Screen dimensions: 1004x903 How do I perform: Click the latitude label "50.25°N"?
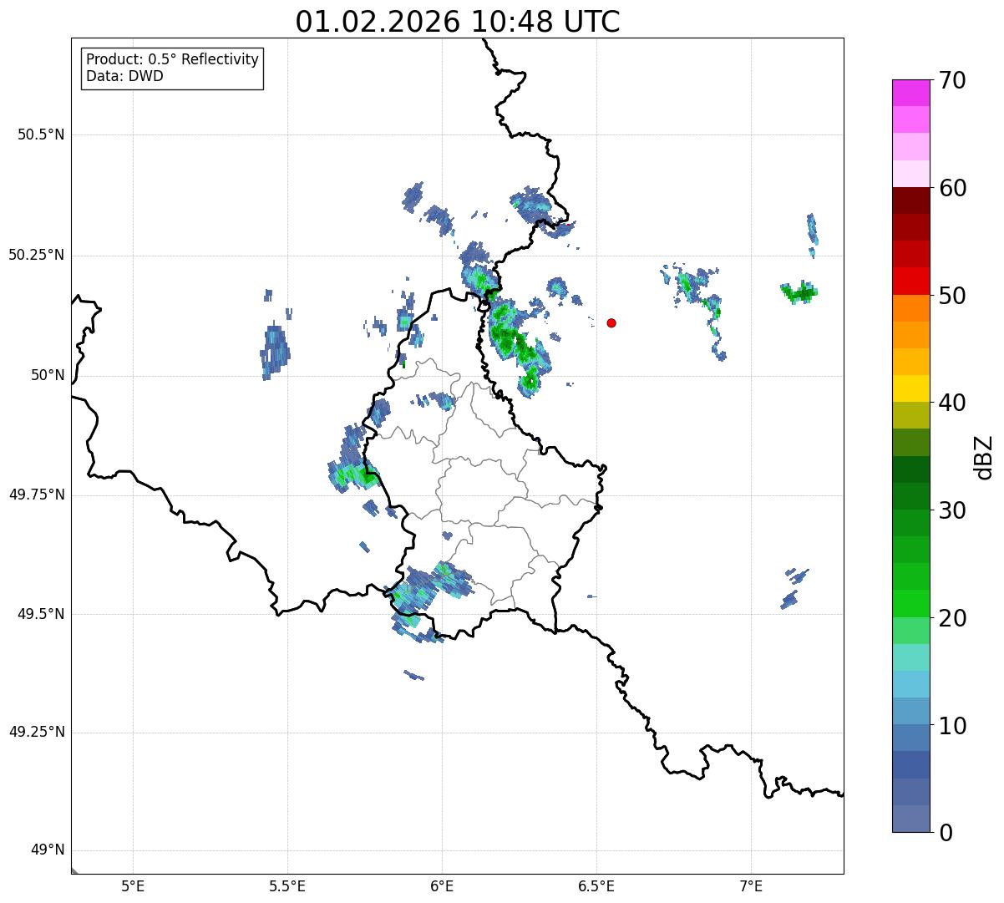coord(36,255)
